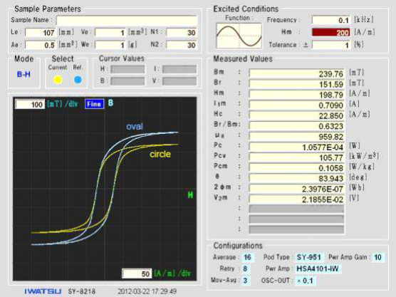396x297 pixels.
Task: Click the 50 A/m/div scale field
Action: [x=137, y=273]
